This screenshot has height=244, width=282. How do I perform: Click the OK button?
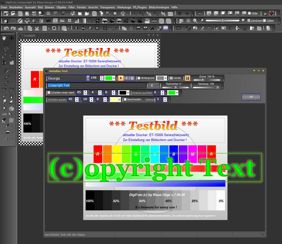point(251,97)
